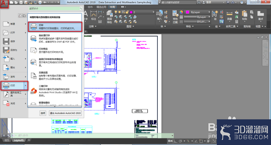Switch to the Layout1 tab
The height and width of the screenshot is (145, 271).
[19, 140]
